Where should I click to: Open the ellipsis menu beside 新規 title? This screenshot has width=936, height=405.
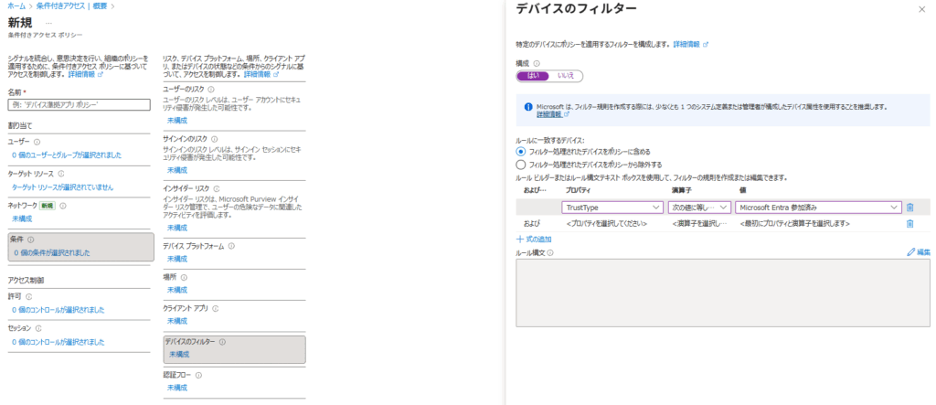click(x=48, y=21)
